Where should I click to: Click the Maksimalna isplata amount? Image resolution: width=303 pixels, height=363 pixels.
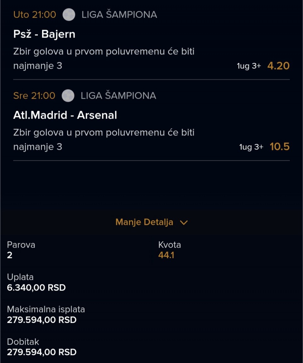point(42,320)
